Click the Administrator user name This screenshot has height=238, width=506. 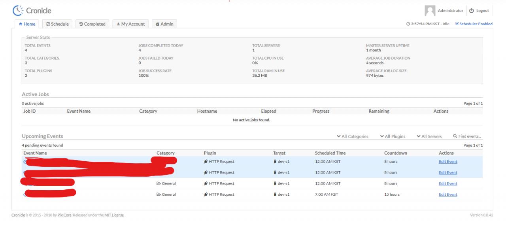[450, 11]
